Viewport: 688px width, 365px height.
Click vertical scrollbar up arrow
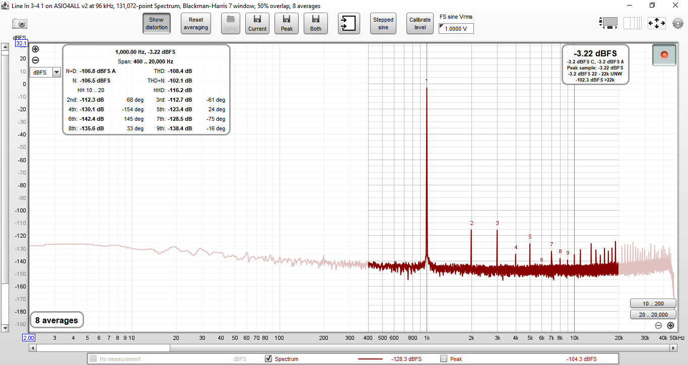coord(5,47)
